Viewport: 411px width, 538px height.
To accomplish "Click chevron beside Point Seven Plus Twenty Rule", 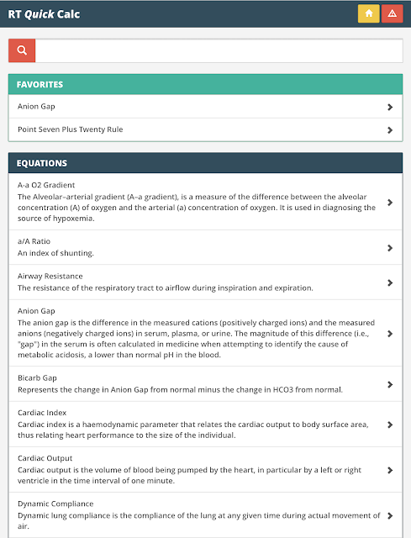I will click(x=390, y=130).
